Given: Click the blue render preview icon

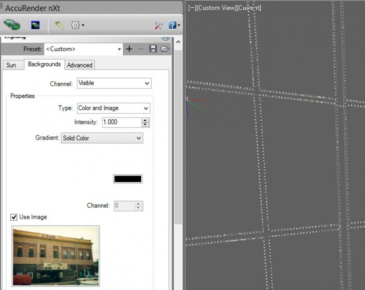Looking at the screenshot, I should pos(35,25).
